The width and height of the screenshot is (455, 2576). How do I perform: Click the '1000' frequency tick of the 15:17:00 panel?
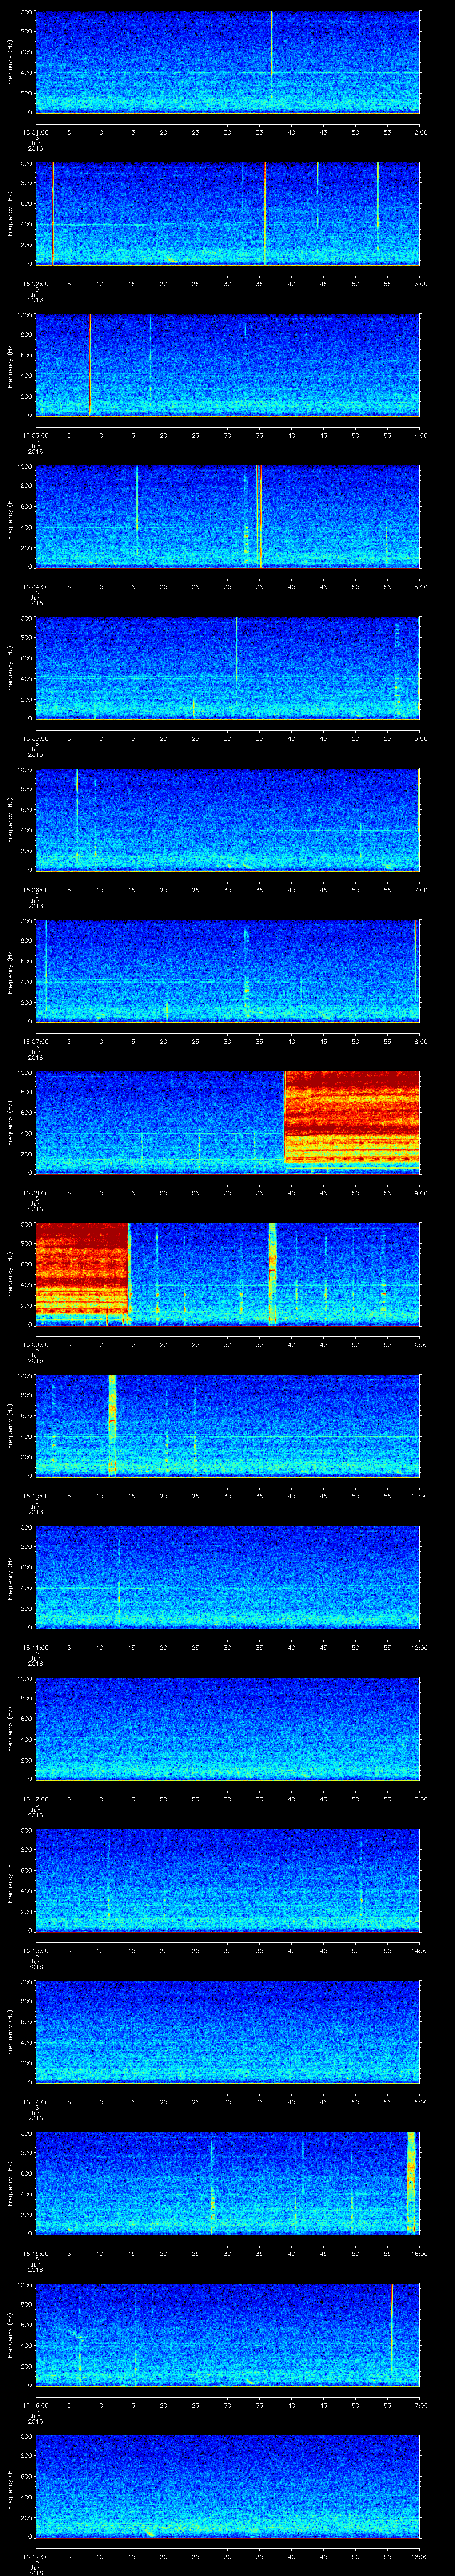tap(24, 2438)
